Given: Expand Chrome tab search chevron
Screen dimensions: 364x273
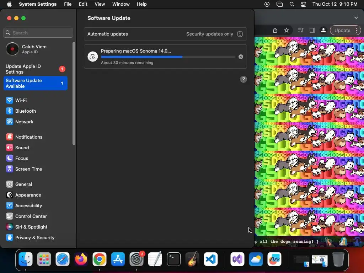Looking at the screenshot, I should click(x=356, y=18).
